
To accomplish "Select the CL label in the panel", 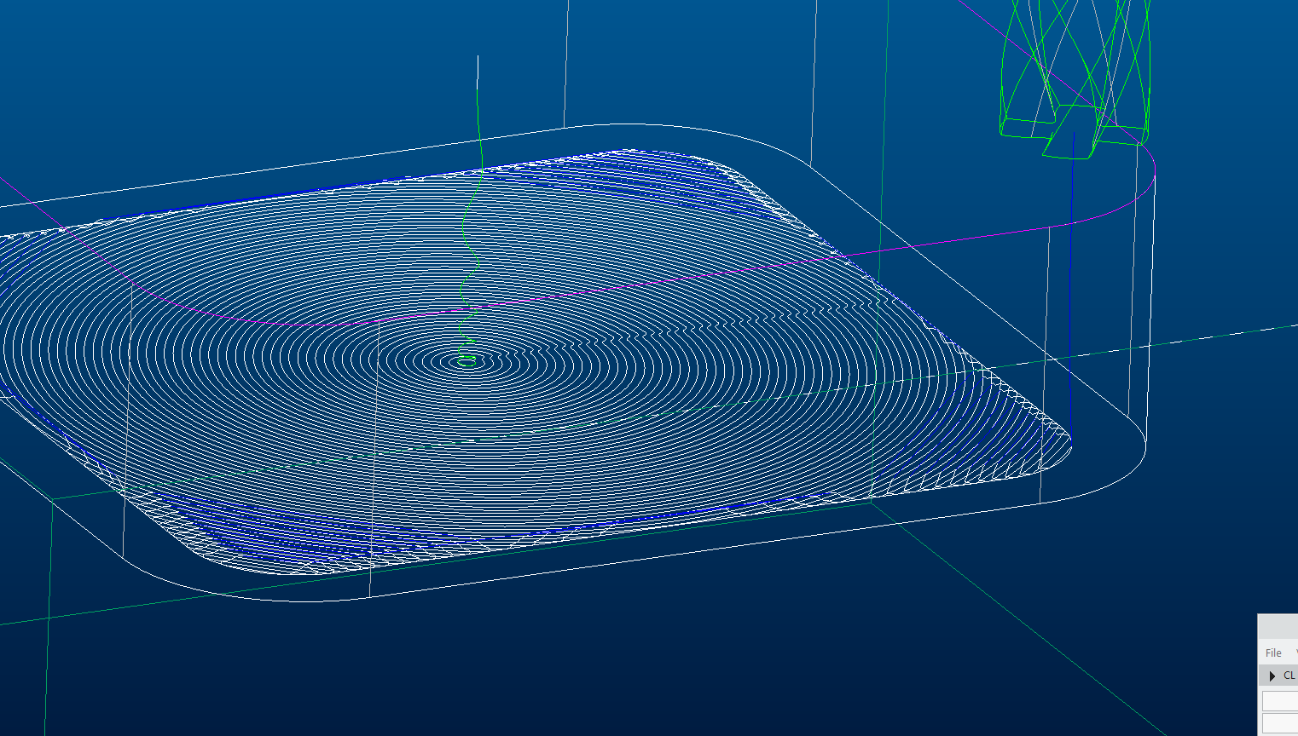I will pyautogui.click(x=1289, y=675).
